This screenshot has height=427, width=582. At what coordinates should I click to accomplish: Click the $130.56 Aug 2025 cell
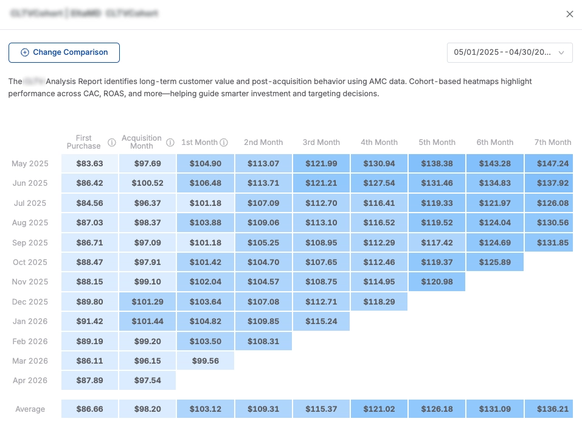point(549,222)
